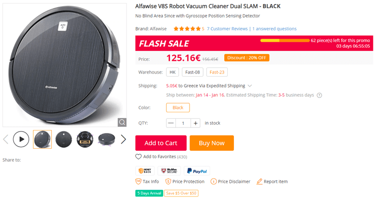Select the HK warehouse option
378x199 pixels.
click(x=172, y=72)
